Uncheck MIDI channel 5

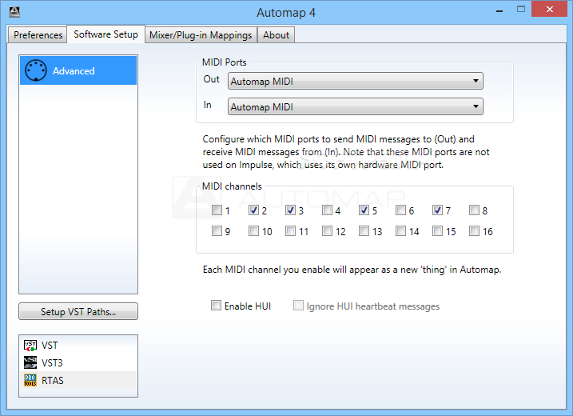(x=364, y=210)
